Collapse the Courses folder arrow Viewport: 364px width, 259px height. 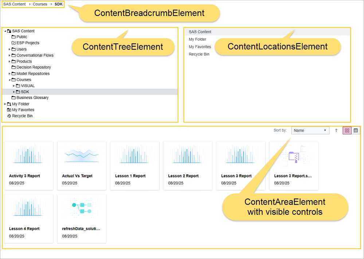[x=9, y=80]
